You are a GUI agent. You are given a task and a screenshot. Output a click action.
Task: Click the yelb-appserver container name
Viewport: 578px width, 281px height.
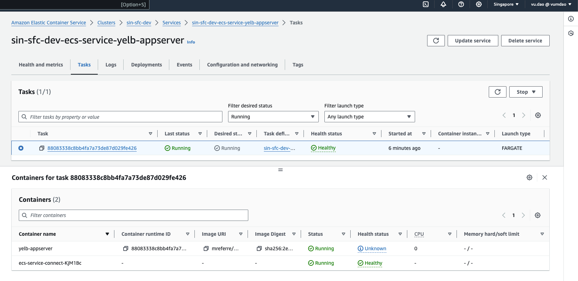pos(35,248)
